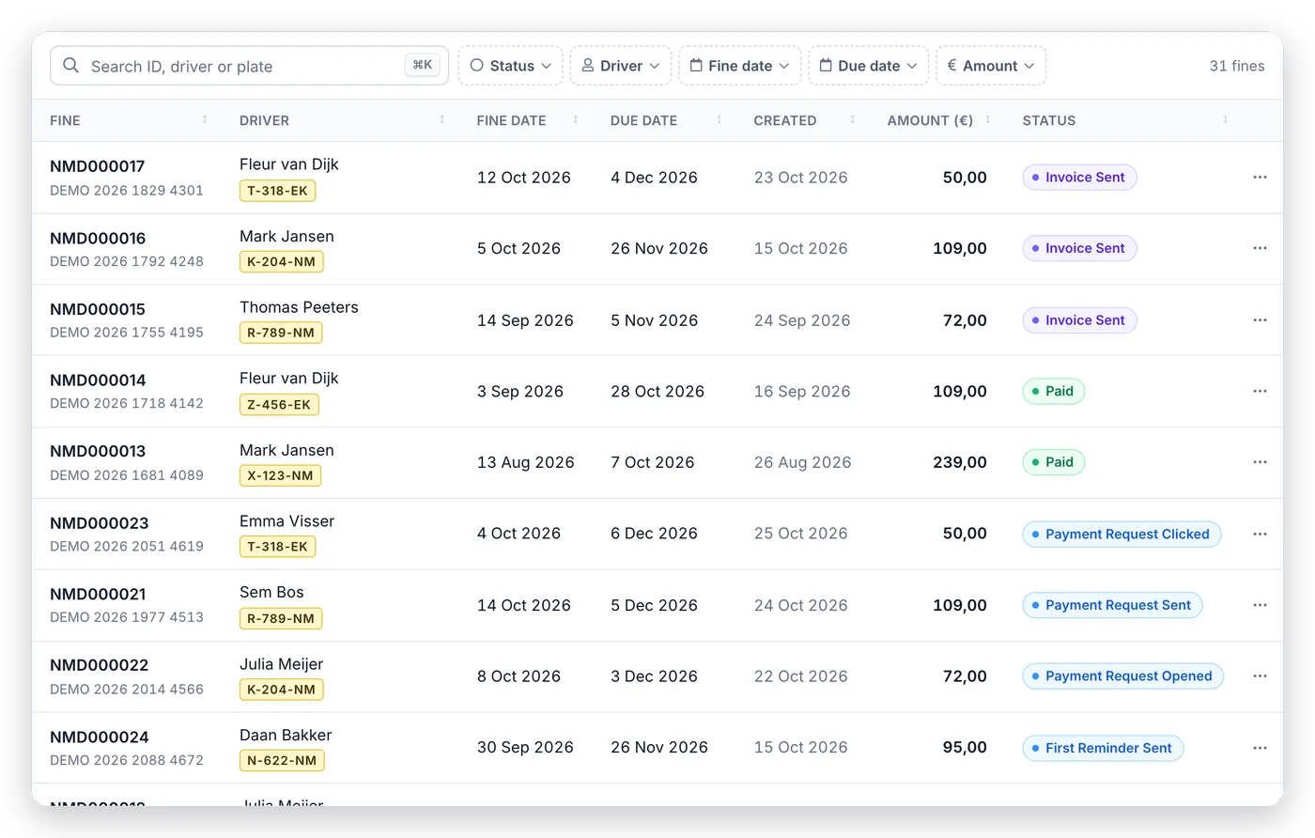Sort by the DUE DATE column arrows
Image resolution: width=1315 pixels, height=838 pixels.
pyautogui.click(x=719, y=120)
